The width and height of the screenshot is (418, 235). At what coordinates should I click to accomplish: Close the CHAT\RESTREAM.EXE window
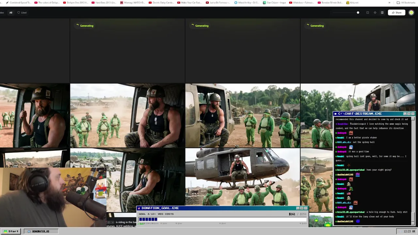click(413, 114)
